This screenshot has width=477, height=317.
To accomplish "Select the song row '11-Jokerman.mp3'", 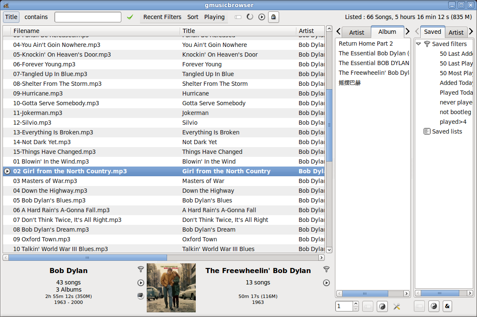I will 164,113.
